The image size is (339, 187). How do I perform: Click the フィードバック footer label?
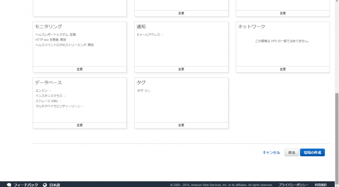(x=26, y=185)
